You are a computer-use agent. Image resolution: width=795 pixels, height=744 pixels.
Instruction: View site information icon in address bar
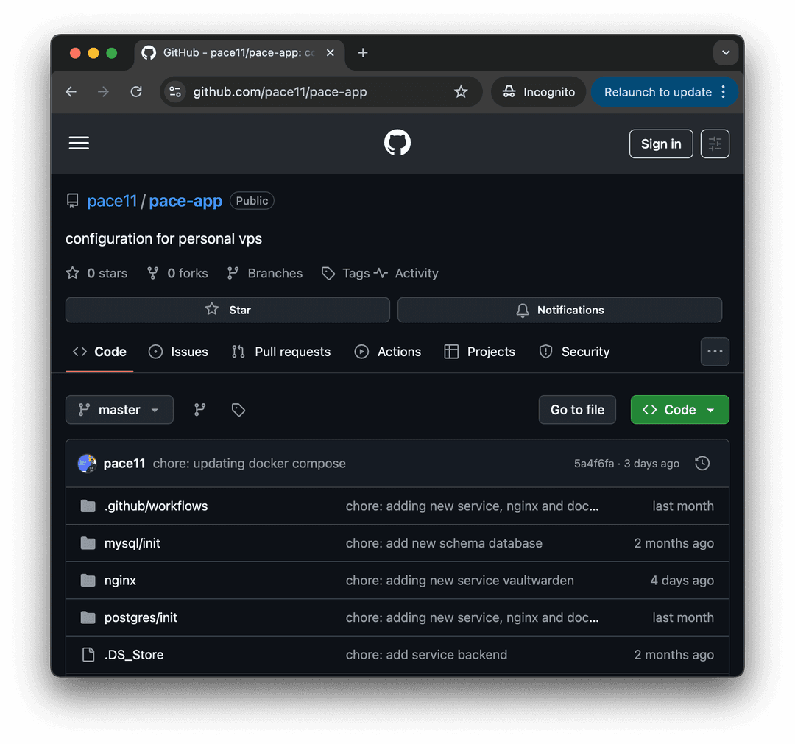pos(175,92)
